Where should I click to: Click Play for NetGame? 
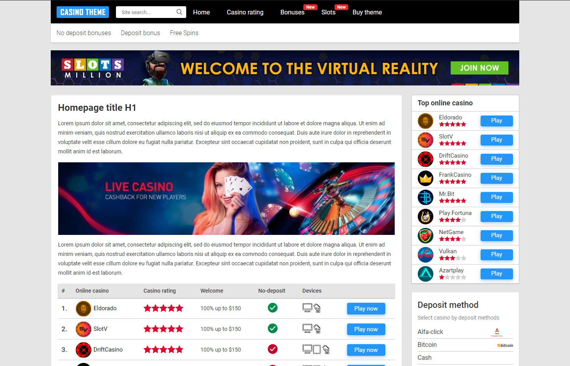pyautogui.click(x=497, y=236)
